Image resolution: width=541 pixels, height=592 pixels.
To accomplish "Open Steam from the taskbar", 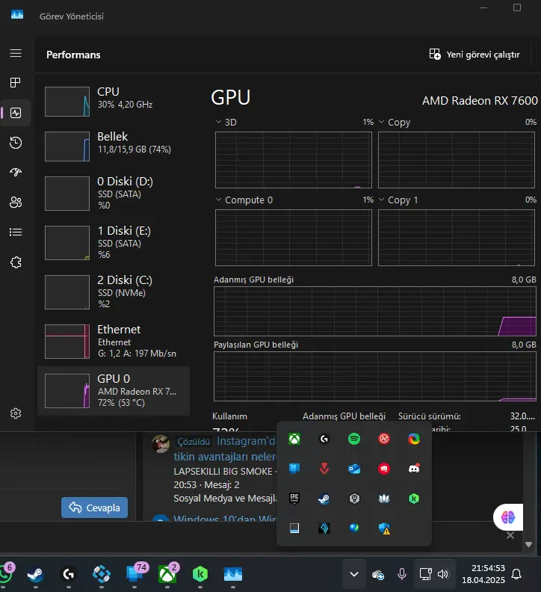I will (35, 574).
